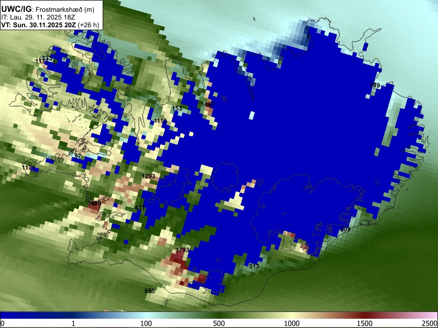Image resolution: width=438 pixels, height=328 pixels.
Task: Click the map value '153'
Action: (177, 108)
